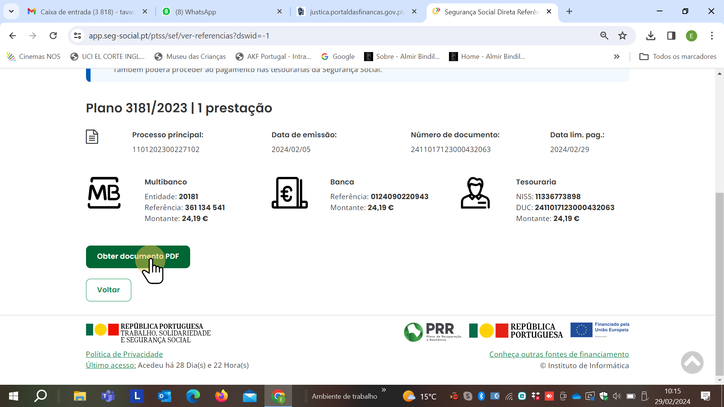The height and width of the screenshot is (407, 724).
Task: Bookmark this page with star icon
Action: click(x=622, y=36)
